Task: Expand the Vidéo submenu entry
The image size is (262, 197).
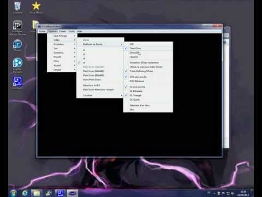Action: point(62,40)
